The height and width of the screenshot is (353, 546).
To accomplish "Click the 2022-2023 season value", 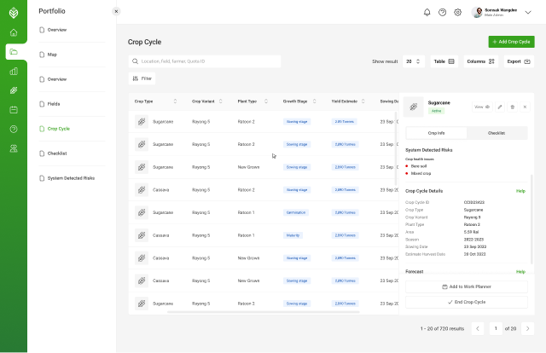I will pyautogui.click(x=474, y=240).
